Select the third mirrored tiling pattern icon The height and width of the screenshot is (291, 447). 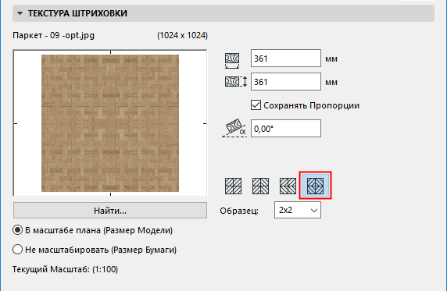(x=288, y=186)
